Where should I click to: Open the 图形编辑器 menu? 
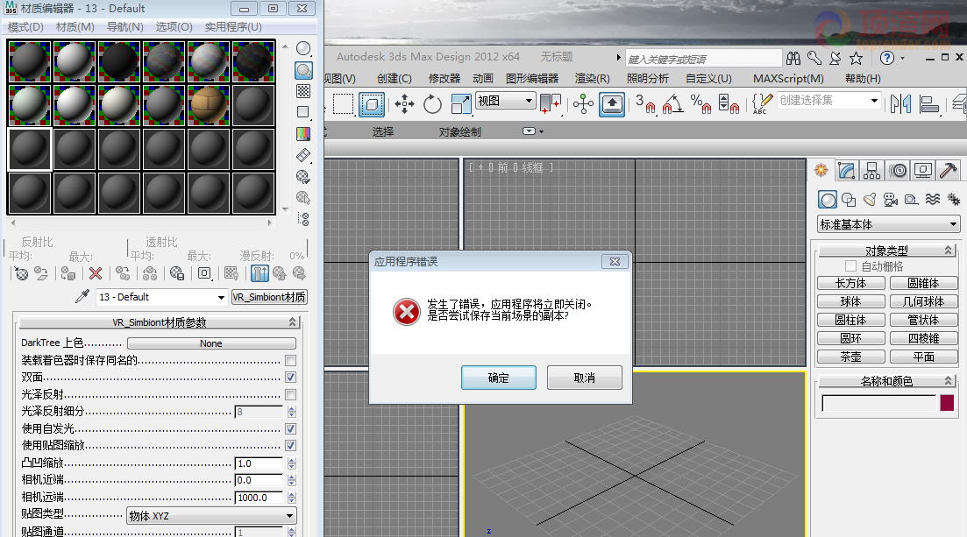532,78
